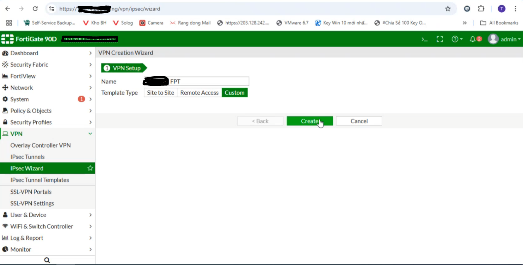Open browser extensions puzzle icon
The width and height of the screenshot is (523, 265).
(x=481, y=9)
